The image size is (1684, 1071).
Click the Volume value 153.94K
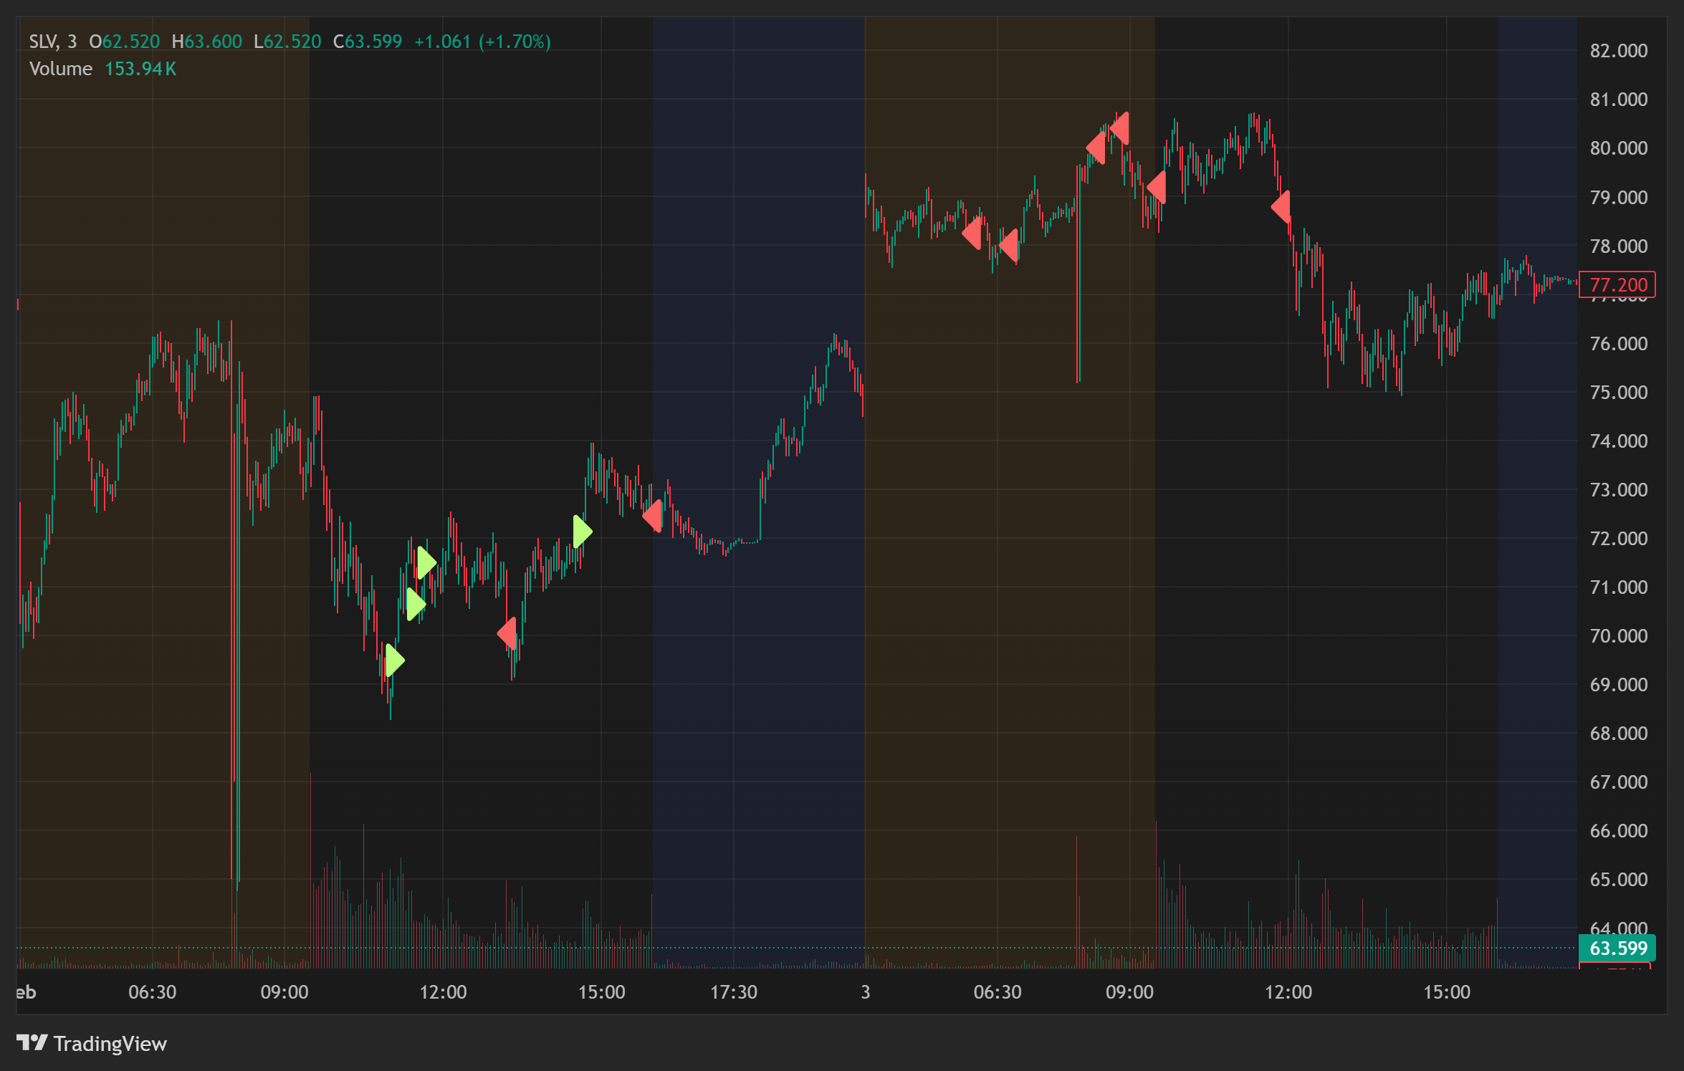coord(140,69)
